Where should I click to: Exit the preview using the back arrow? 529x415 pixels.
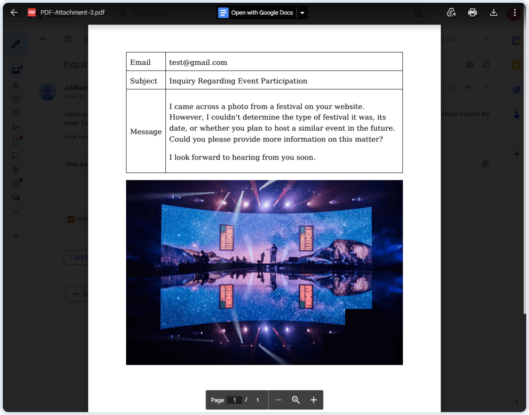pyautogui.click(x=14, y=12)
